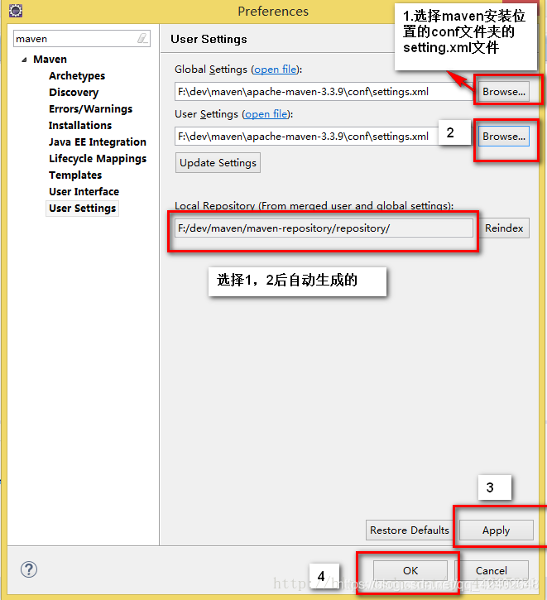Open the User Interface preference page
Viewport: 547px width, 600px height.
84,191
